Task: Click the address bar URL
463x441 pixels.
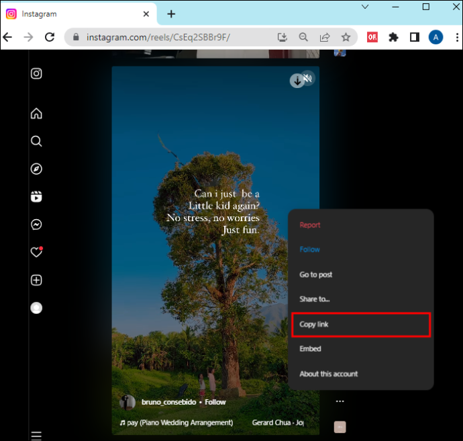Action: click(158, 37)
